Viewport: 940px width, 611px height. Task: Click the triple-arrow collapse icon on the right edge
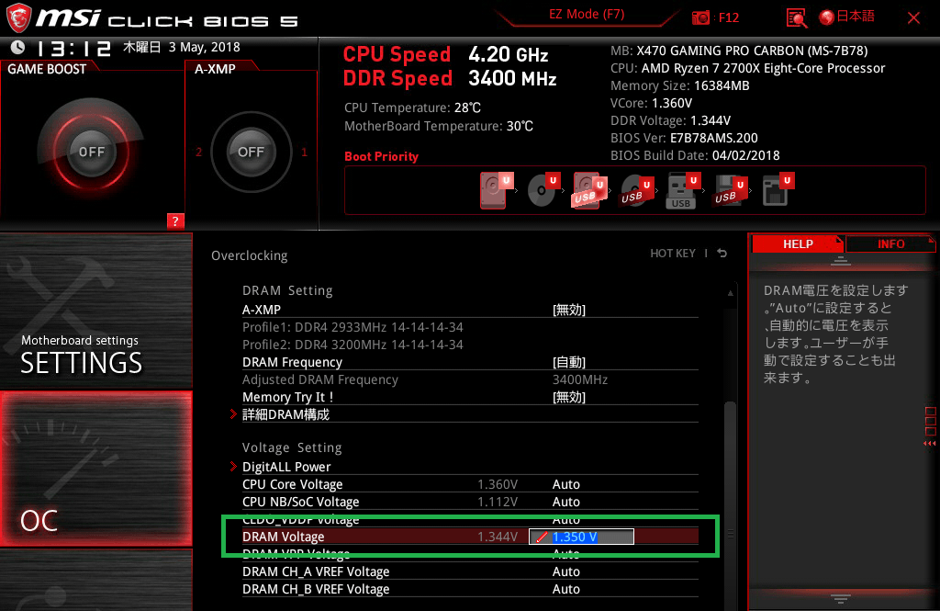point(930,444)
